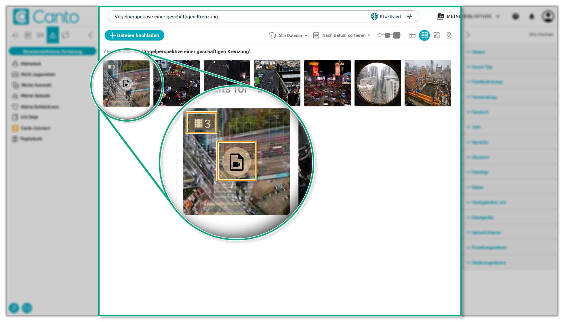
Task: Collapse the left sidebar chevron
Action: coord(90,35)
